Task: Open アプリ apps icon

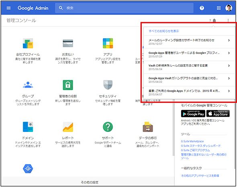Action: (108, 43)
